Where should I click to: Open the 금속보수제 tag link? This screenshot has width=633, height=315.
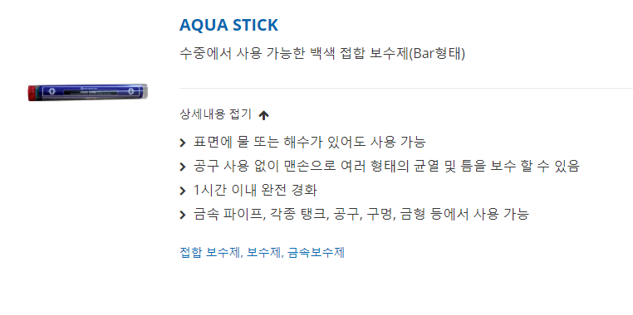pyautogui.click(x=316, y=253)
